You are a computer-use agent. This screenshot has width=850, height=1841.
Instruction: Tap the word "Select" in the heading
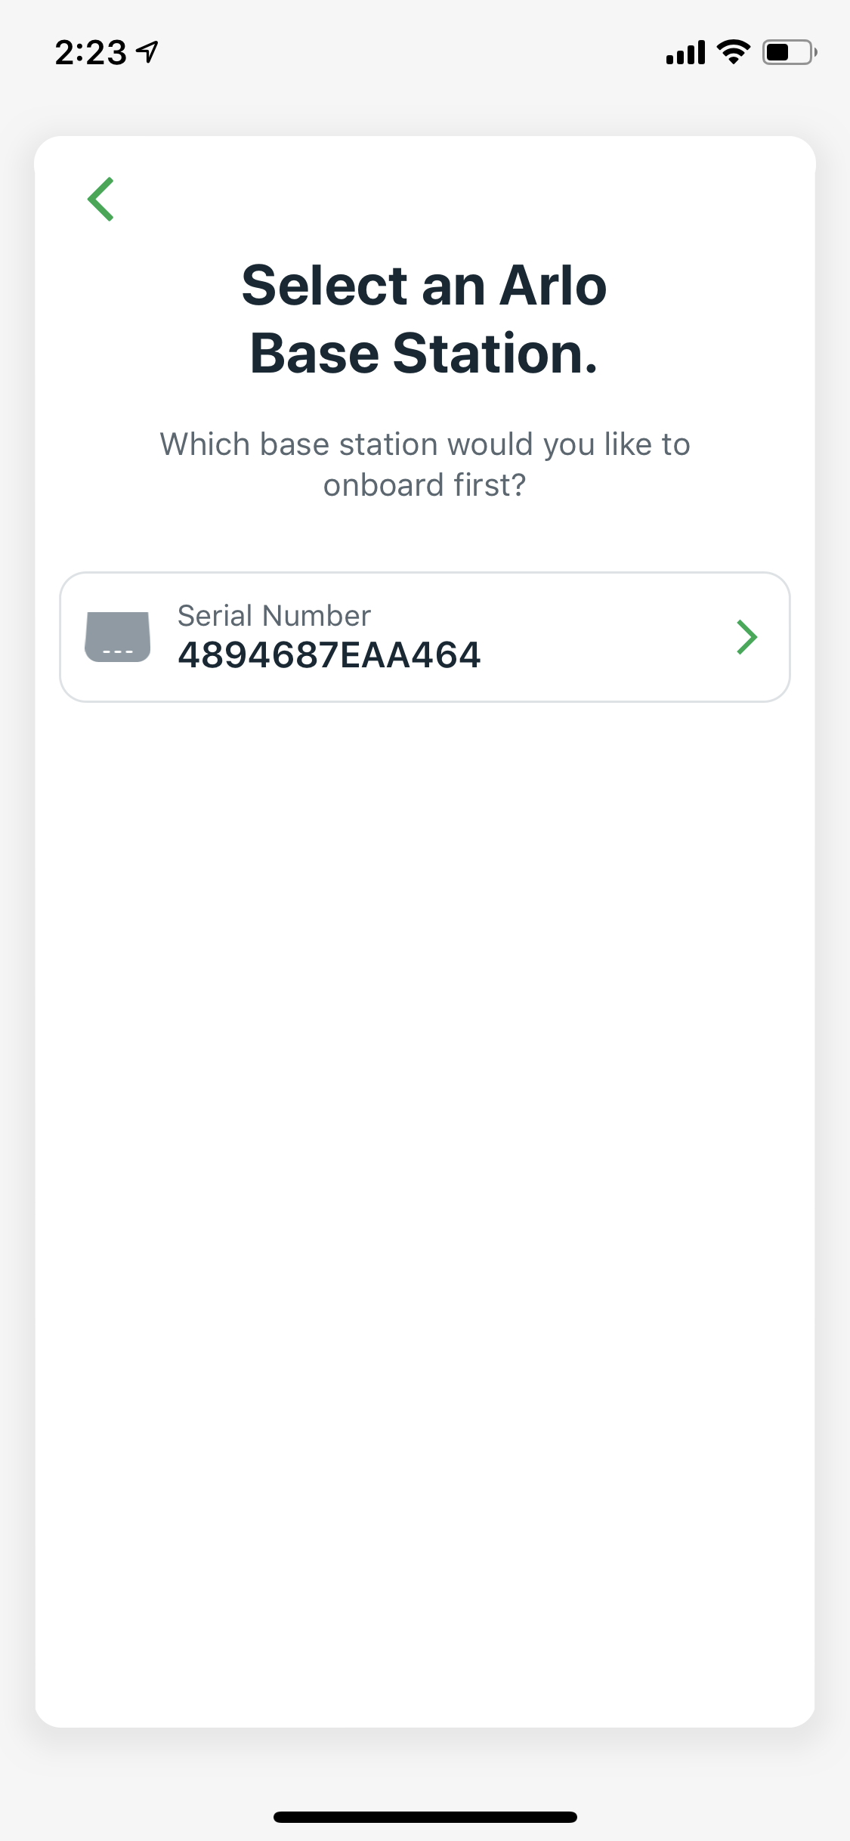point(325,286)
